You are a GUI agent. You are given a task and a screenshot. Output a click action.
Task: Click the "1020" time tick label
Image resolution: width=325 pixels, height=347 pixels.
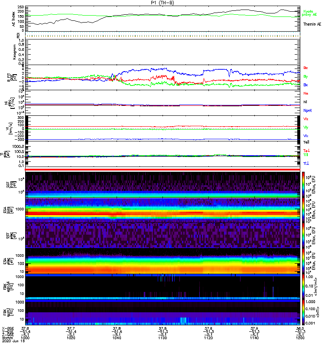point(71,338)
